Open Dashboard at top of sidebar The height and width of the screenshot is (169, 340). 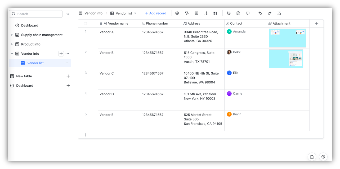coord(30,25)
